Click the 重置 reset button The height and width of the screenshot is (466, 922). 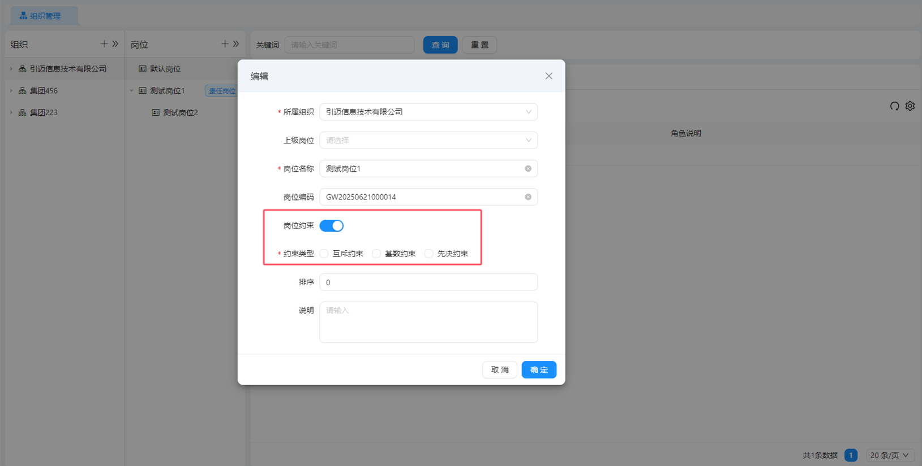coord(480,45)
